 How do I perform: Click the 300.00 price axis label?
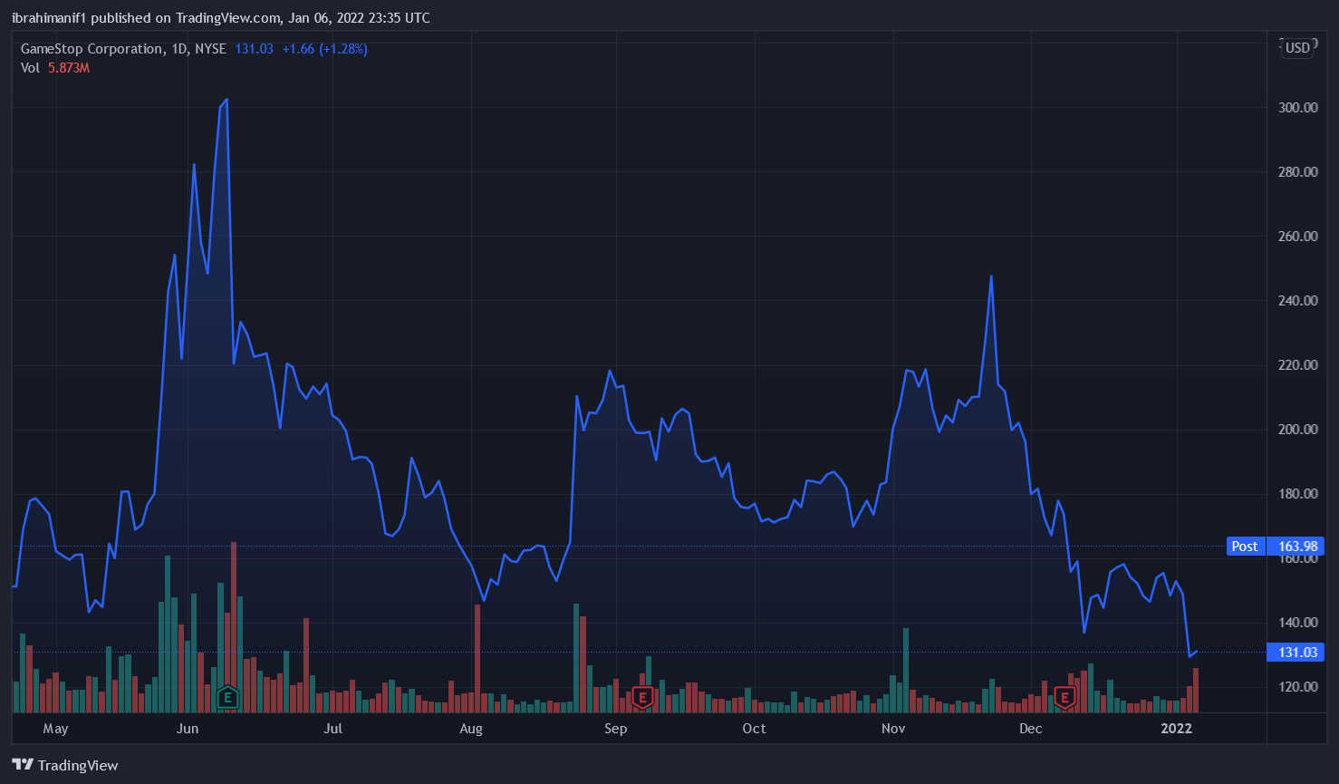pos(1297,107)
